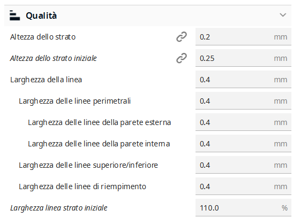Click link icon beside Altezza dello strato iniziale
The width and height of the screenshot is (293, 218).
[182, 58]
